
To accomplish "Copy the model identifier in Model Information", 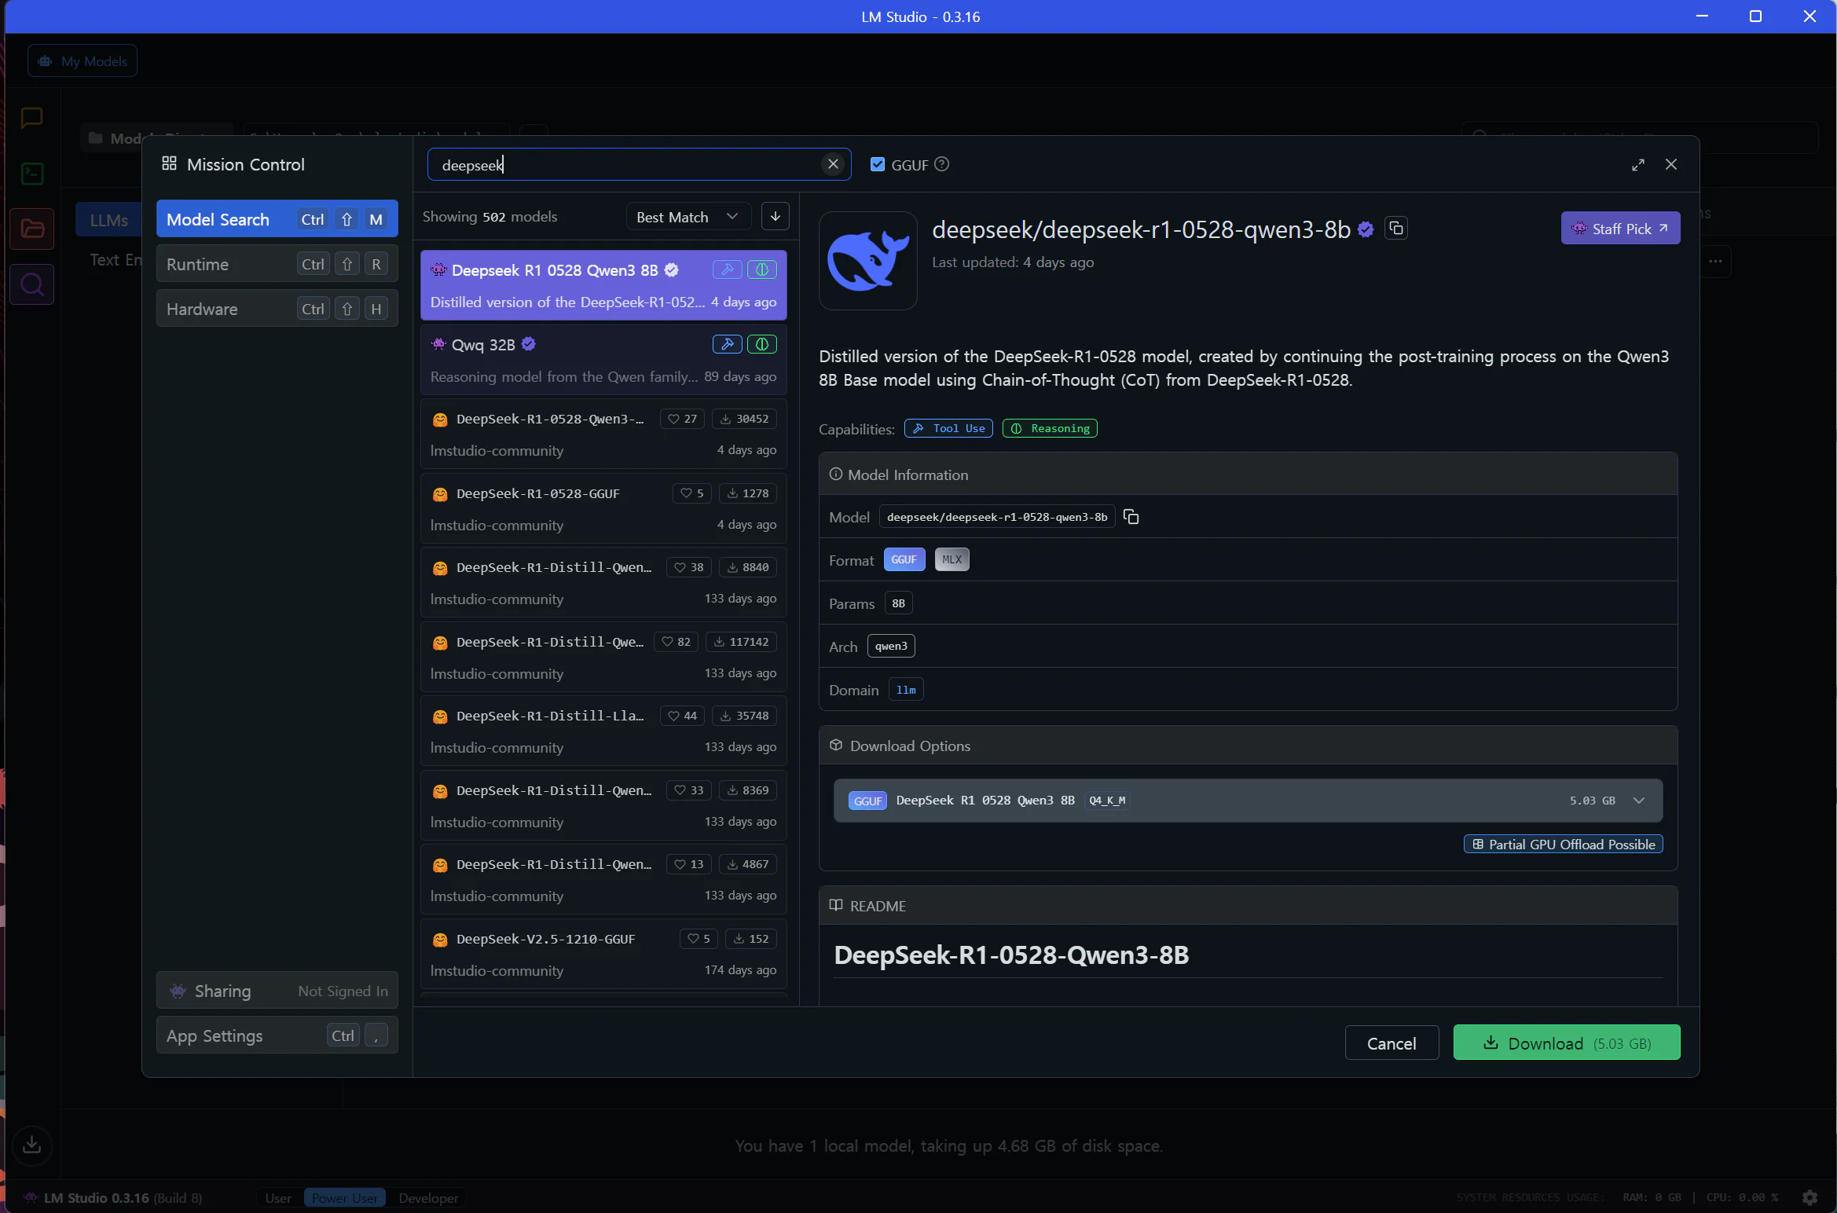I will coord(1131,517).
